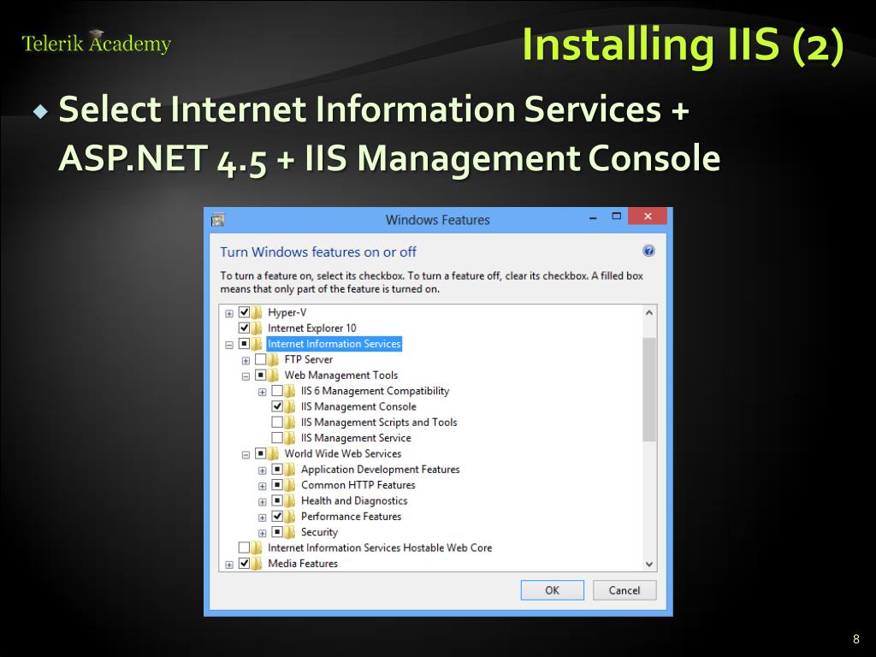Select Internet Information Services Hostable Web Core label

380,547
